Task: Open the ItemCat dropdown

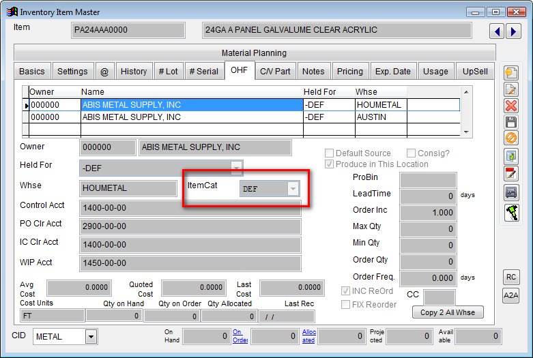Action: [293, 189]
